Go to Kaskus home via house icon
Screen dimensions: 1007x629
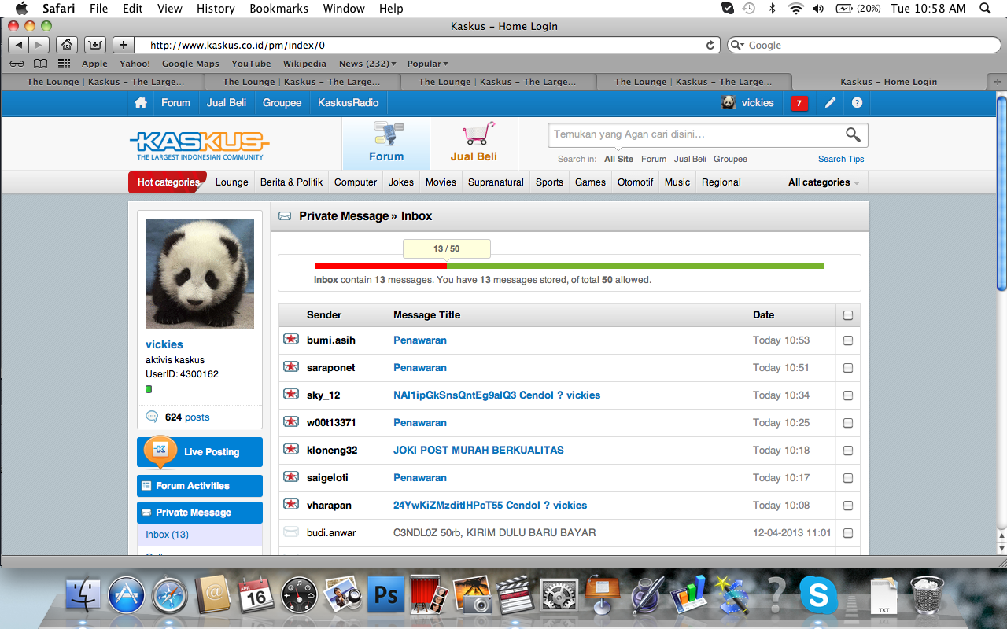[141, 103]
